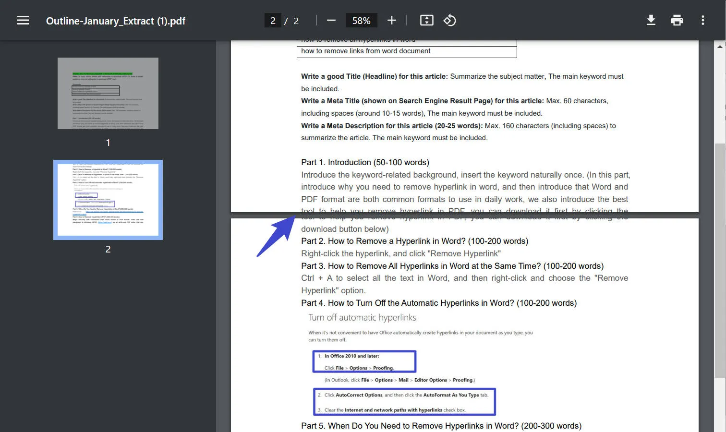Select page 1 thumbnail in sidebar

point(108,93)
